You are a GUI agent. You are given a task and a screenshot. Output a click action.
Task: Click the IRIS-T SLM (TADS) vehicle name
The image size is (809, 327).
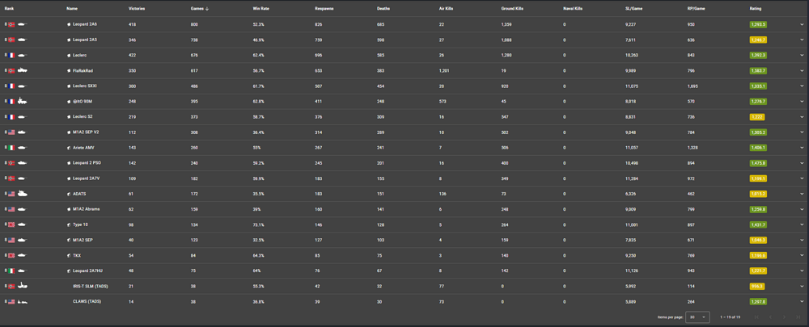point(91,287)
